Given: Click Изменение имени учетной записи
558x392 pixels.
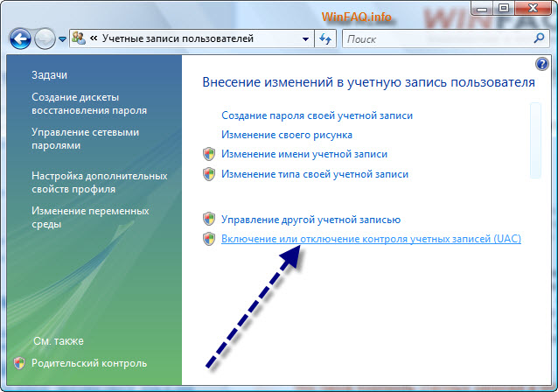Looking at the screenshot, I should [x=303, y=154].
